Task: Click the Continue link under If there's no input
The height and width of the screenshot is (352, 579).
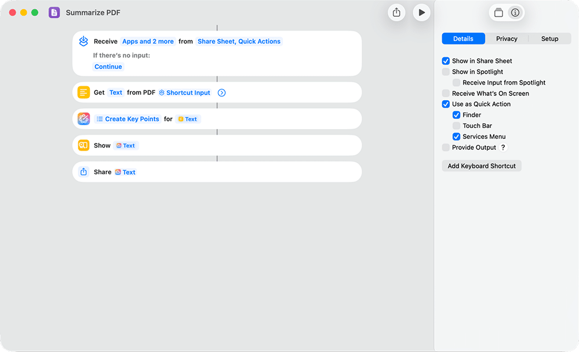Action: coord(108,67)
